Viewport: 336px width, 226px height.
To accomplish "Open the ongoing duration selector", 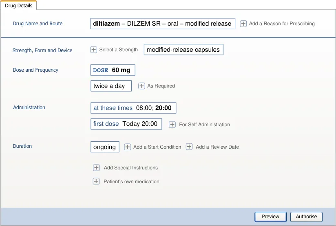I will (105, 147).
